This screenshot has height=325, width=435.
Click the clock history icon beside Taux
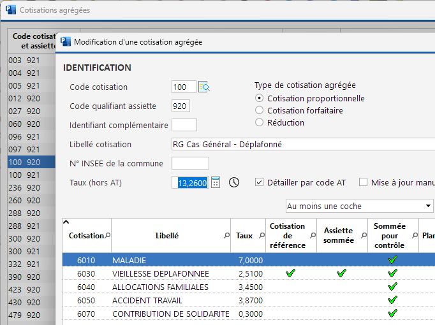pos(234,183)
